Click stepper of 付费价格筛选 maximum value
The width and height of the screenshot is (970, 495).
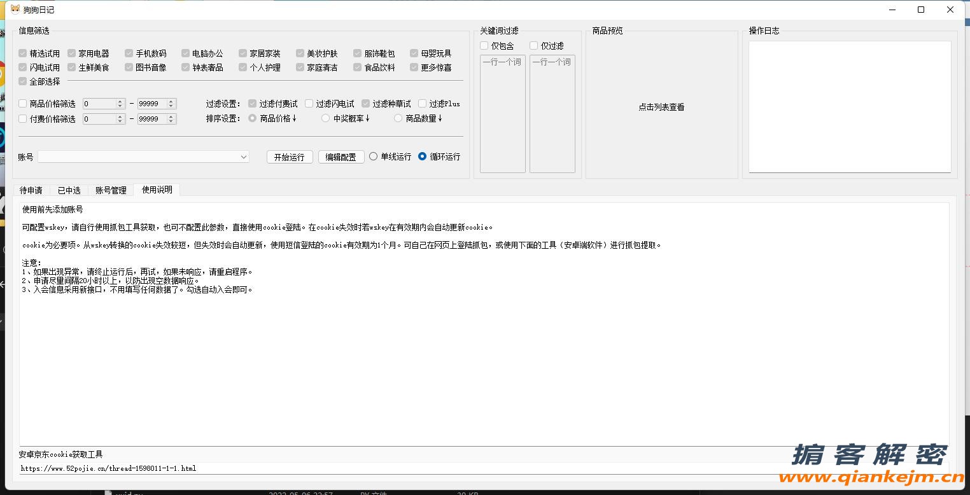pos(172,119)
